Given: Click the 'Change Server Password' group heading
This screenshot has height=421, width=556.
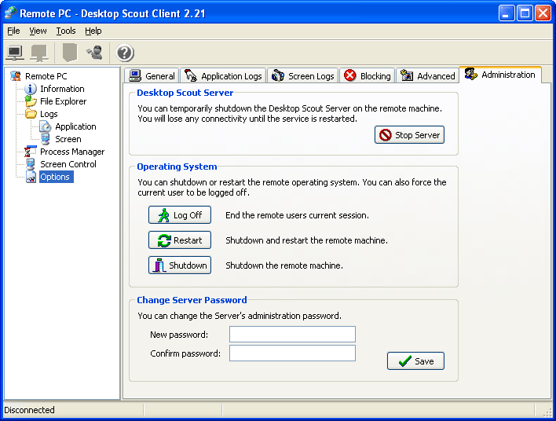Looking at the screenshot, I should click(x=192, y=300).
